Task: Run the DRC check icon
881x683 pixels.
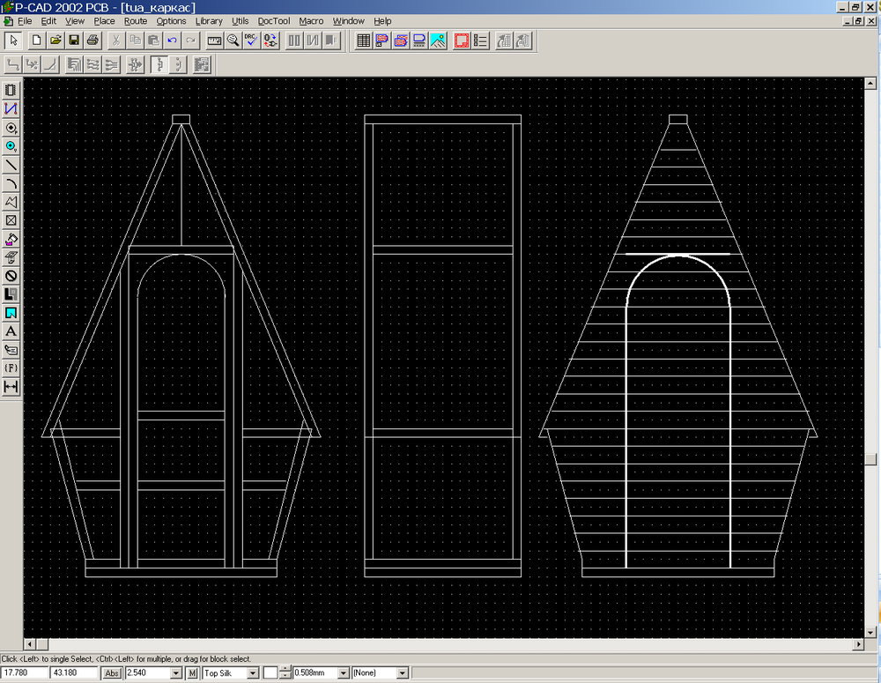Action: point(251,40)
